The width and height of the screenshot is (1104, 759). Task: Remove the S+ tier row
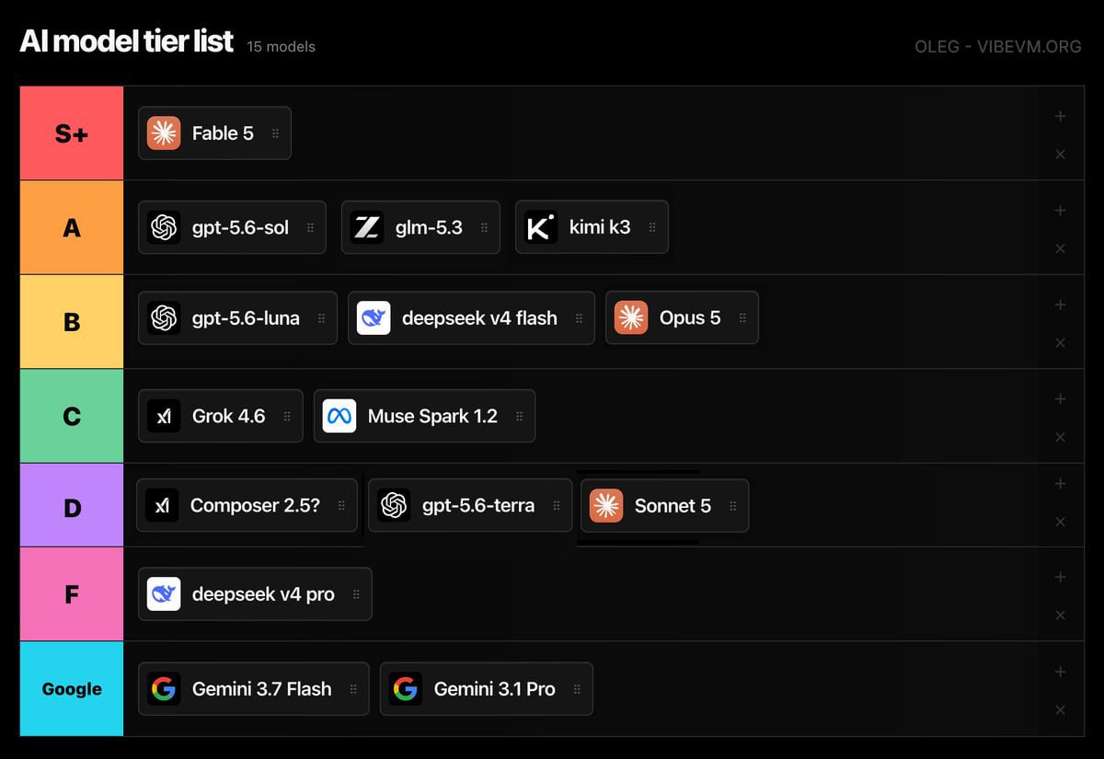pos(1060,155)
